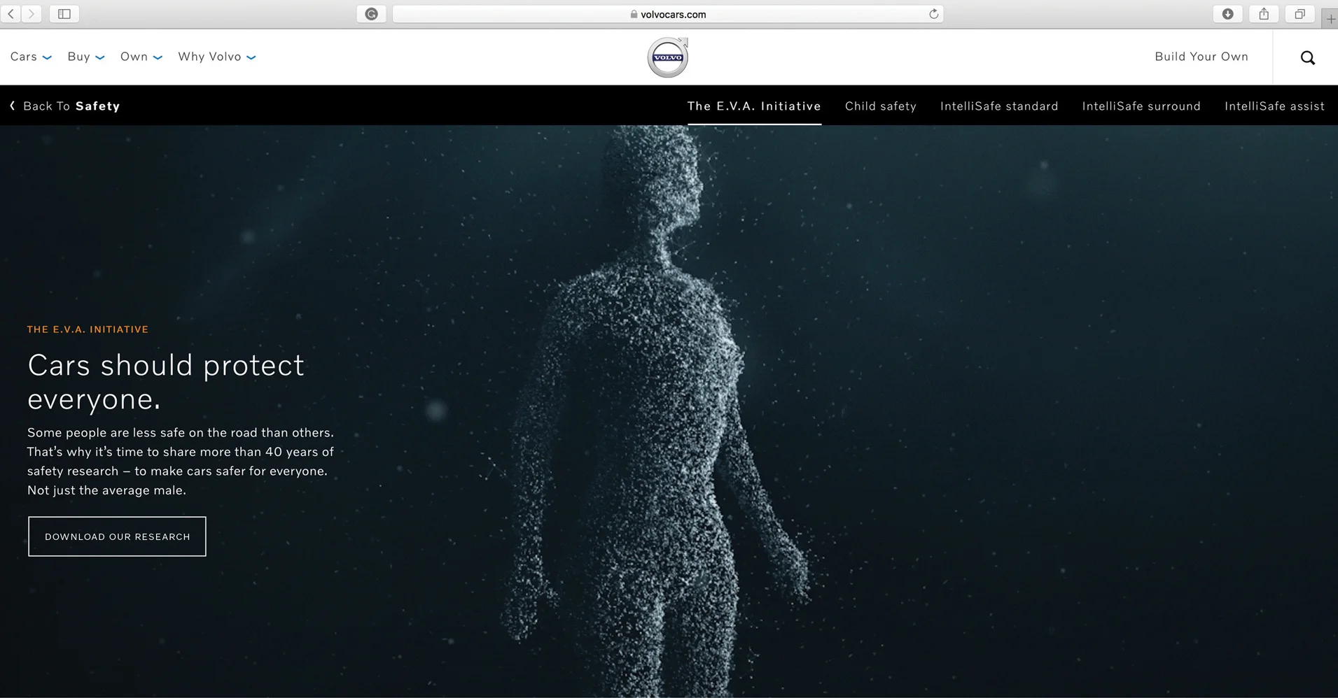The image size is (1338, 698).
Task: Expand the Cars dropdown menu
Action: (x=31, y=57)
